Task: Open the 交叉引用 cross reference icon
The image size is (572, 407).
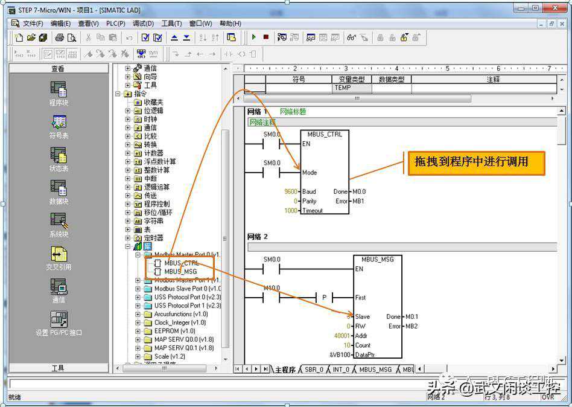Action: 59,254
